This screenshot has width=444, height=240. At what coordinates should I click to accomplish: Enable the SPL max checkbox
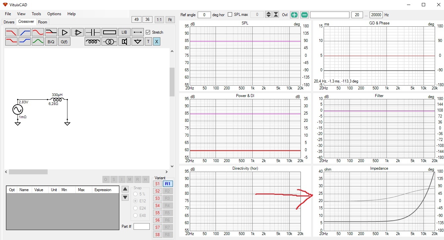(x=230, y=15)
